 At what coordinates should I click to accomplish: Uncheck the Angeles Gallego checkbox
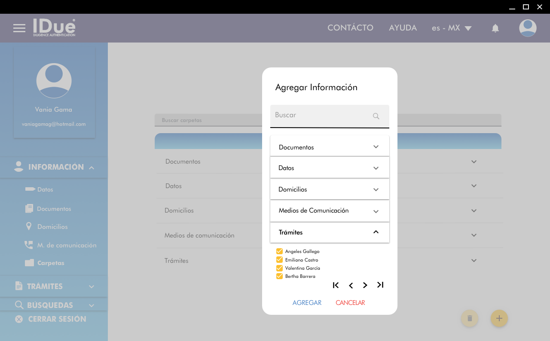(279, 251)
